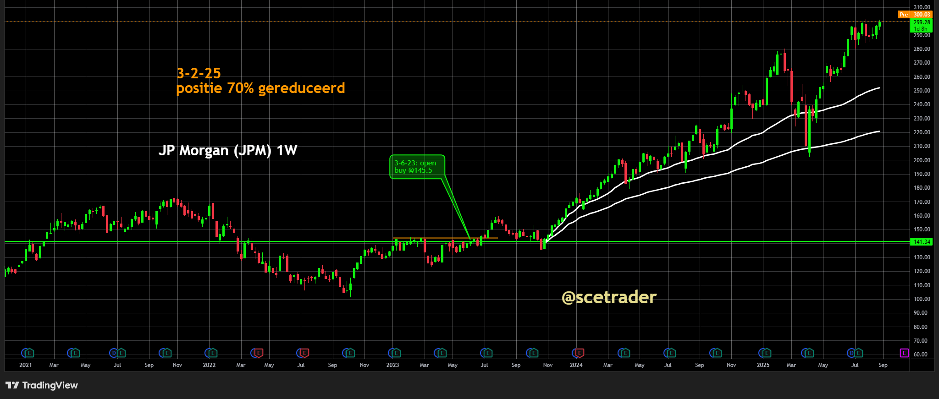Click the 310.00 price scale label
The image size is (939, 399).
pyautogui.click(x=922, y=7)
